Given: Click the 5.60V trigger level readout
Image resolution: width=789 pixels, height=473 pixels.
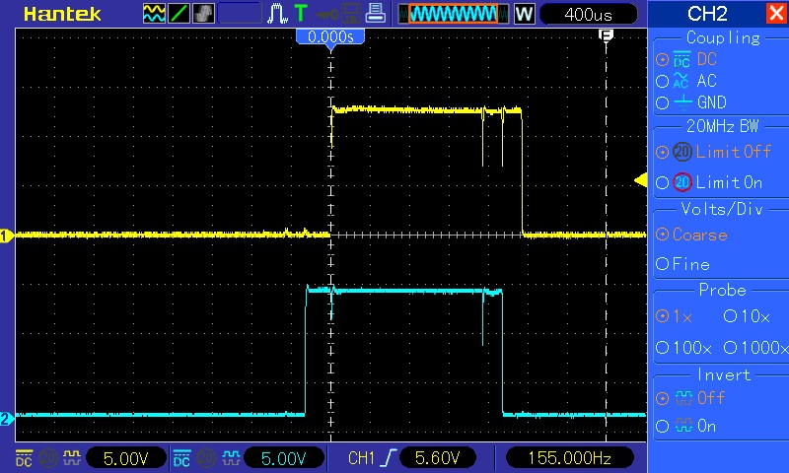Looking at the screenshot, I should (437, 458).
